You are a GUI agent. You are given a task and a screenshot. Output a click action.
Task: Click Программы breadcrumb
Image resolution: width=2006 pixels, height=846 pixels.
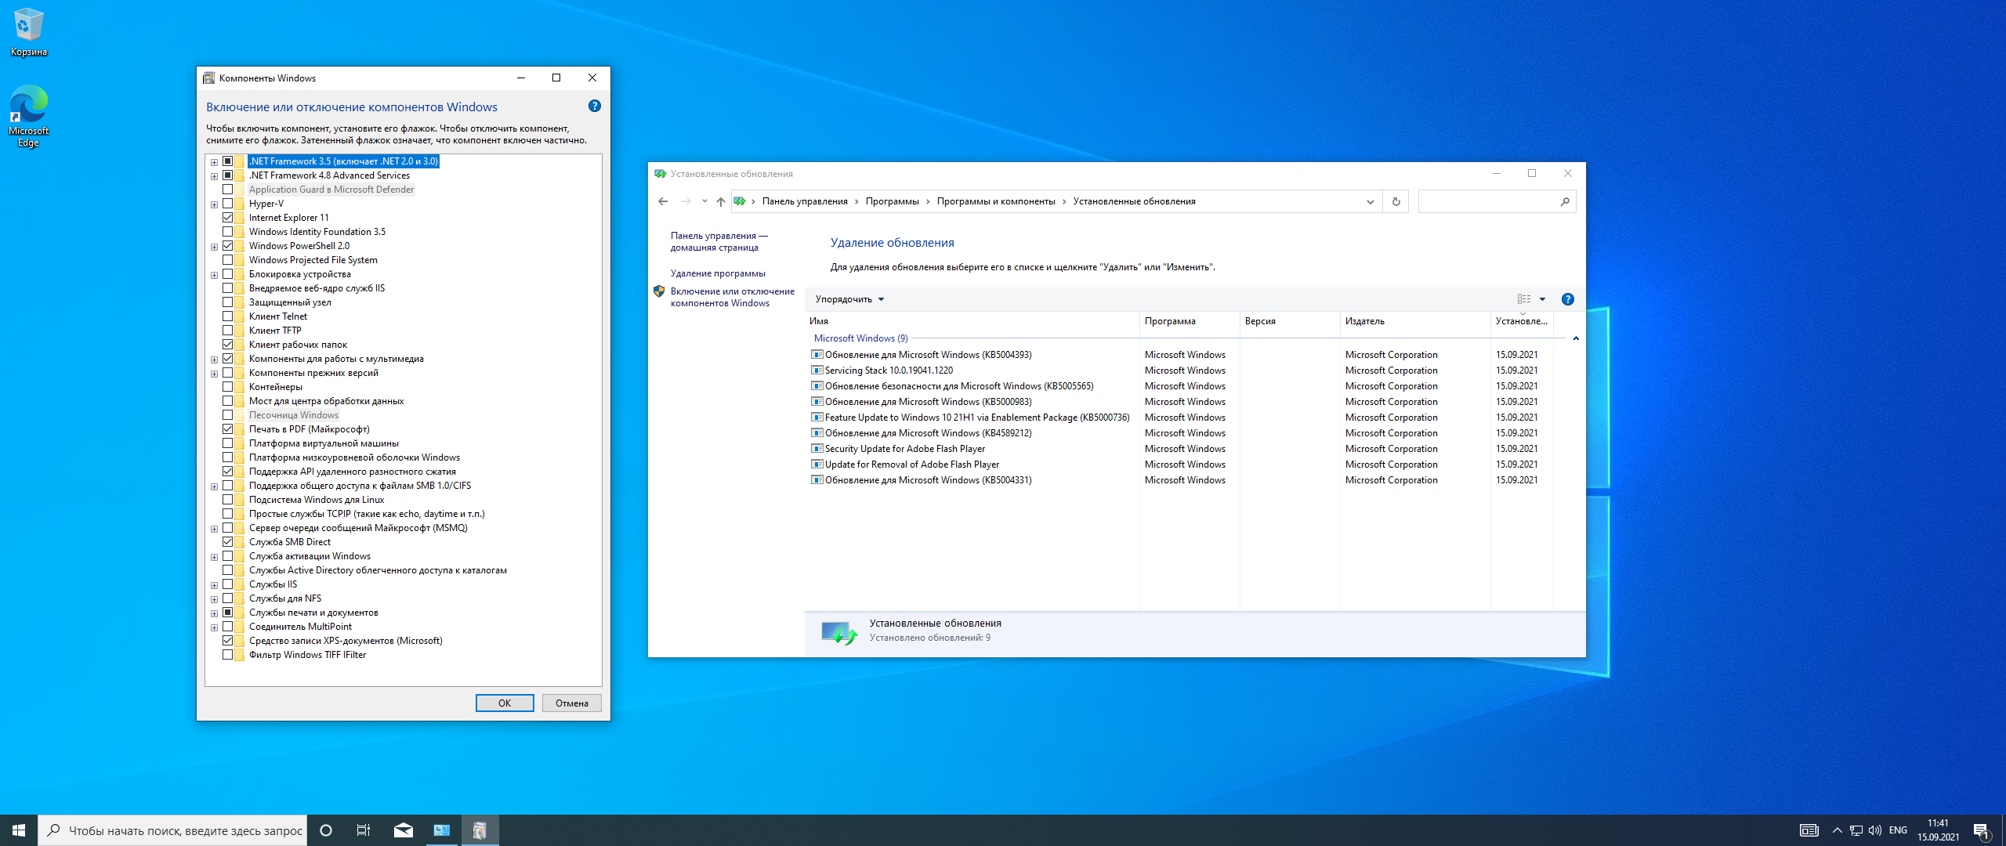pos(892,201)
